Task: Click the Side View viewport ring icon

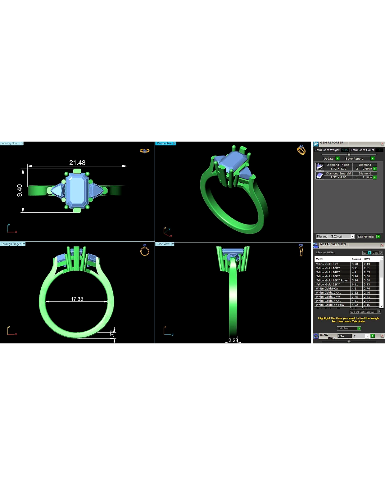Action: [x=301, y=250]
